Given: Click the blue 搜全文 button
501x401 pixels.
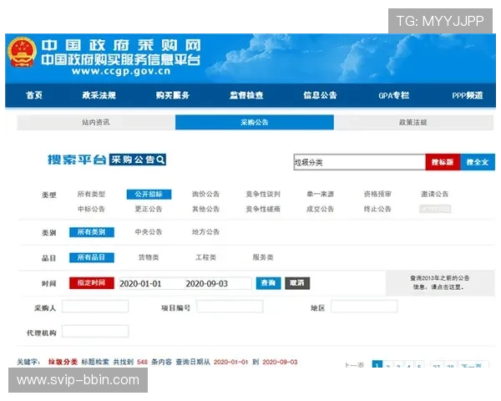Looking at the screenshot, I should pos(478,162).
